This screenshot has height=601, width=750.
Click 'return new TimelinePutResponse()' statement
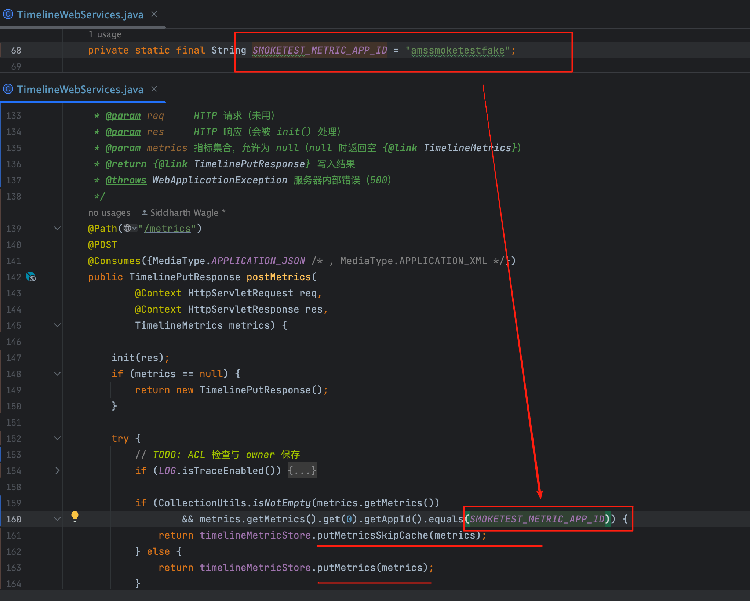231,390
